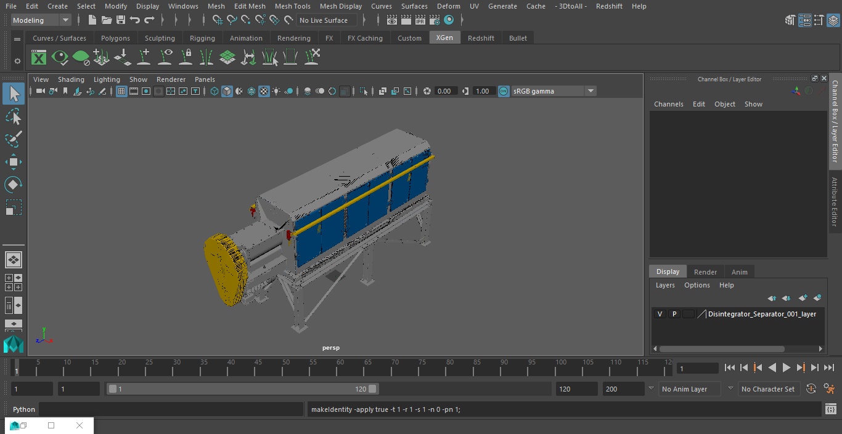Click the current frame input field
Image resolution: width=842 pixels, height=434 pixels.
697,368
